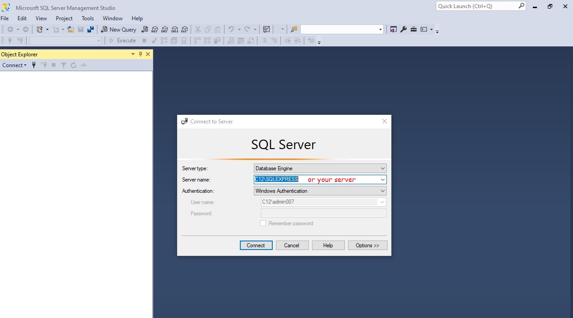
Task: Open the Authentication dropdown
Action: tap(383, 191)
